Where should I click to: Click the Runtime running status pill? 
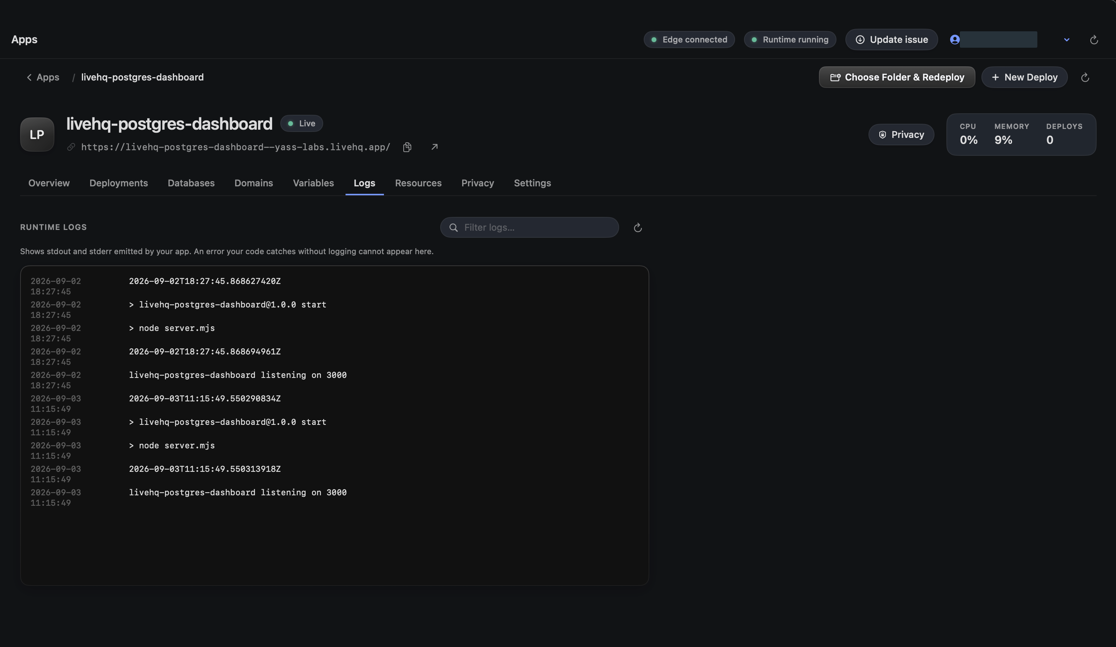point(790,40)
